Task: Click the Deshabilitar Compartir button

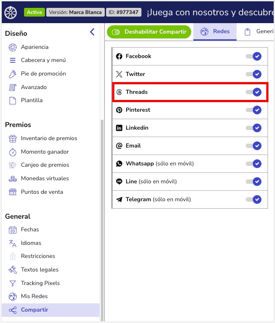Action: click(149, 32)
